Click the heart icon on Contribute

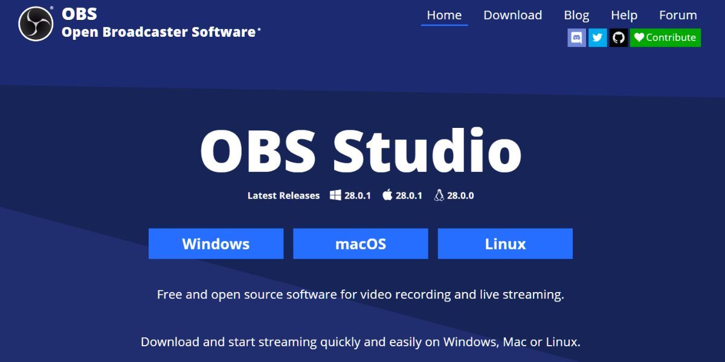(639, 37)
